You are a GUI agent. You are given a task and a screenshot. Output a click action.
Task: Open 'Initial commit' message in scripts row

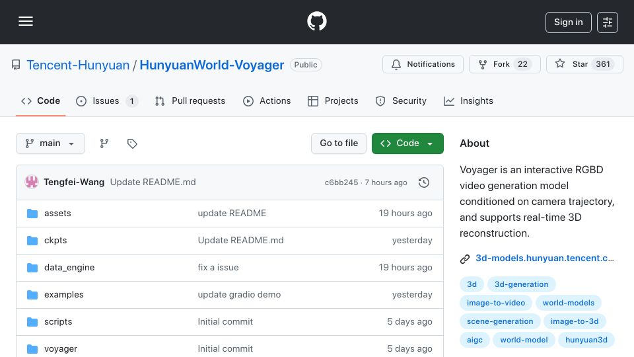tap(225, 322)
